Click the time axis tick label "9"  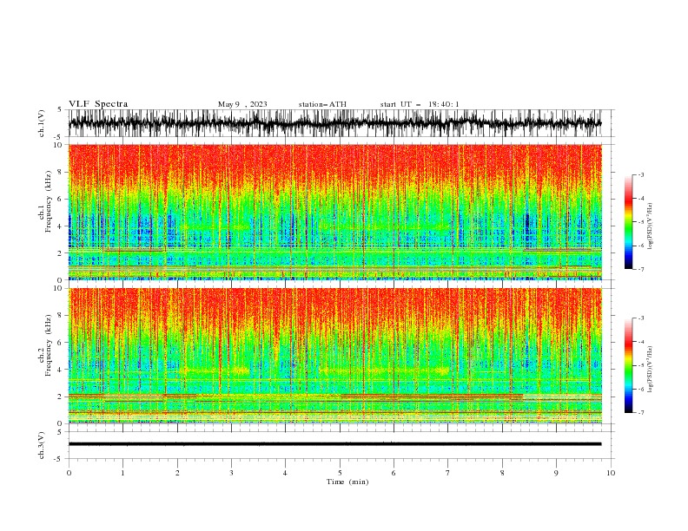point(556,473)
